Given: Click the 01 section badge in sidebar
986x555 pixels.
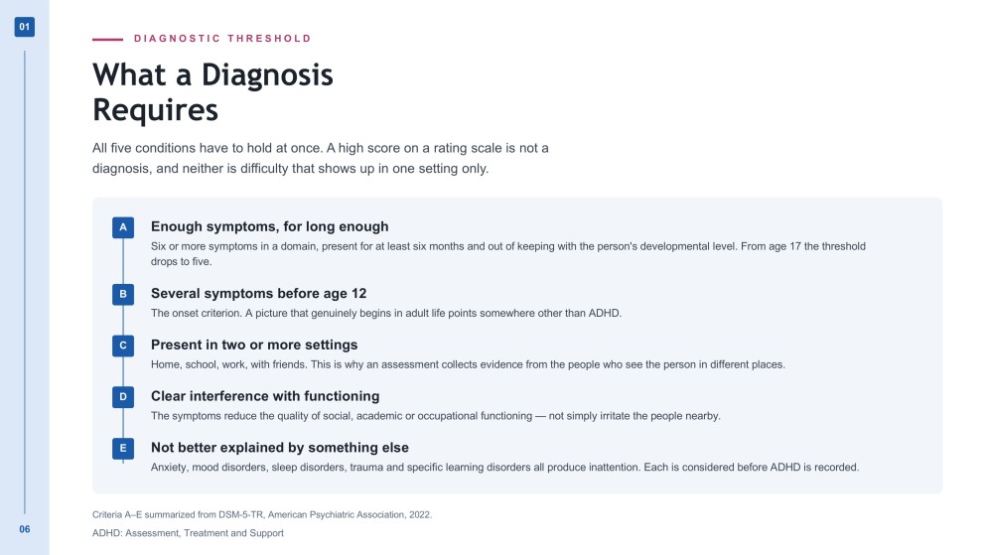Looking at the screenshot, I should coord(25,27).
